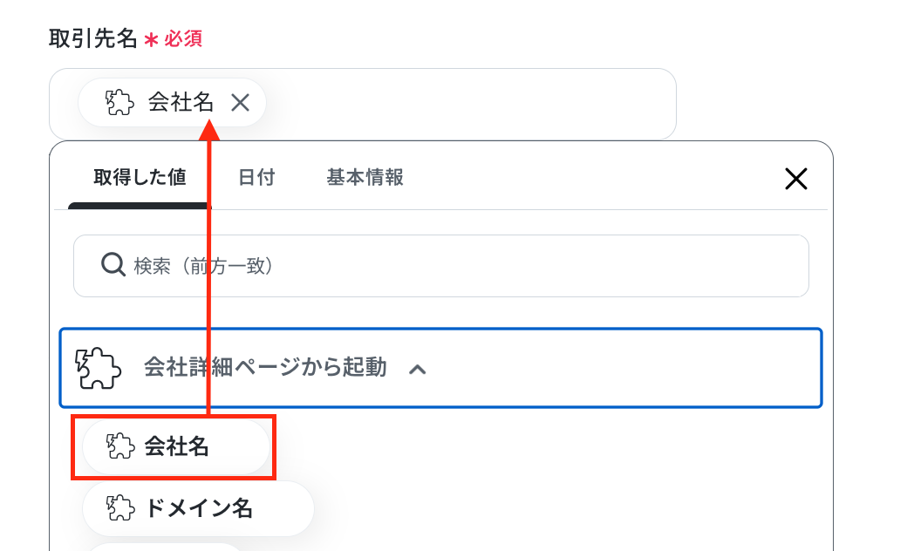Select the 会社名 chip text in the 取引先名 field
The width and height of the screenshot is (914, 551).
point(181,102)
